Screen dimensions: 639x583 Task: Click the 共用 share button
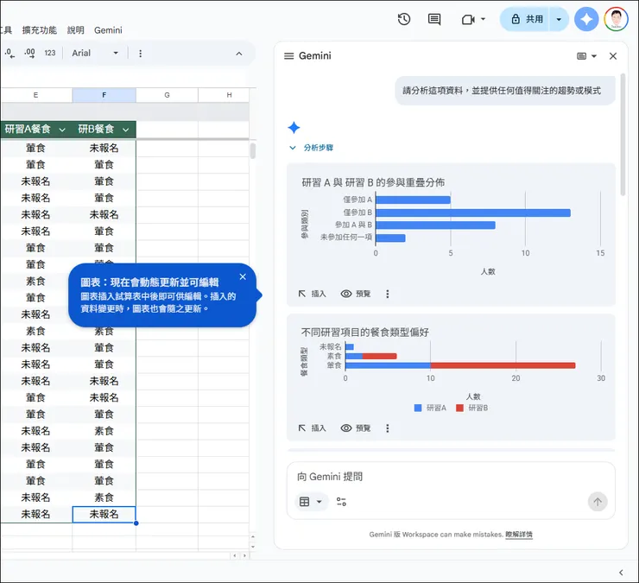(525, 19)
